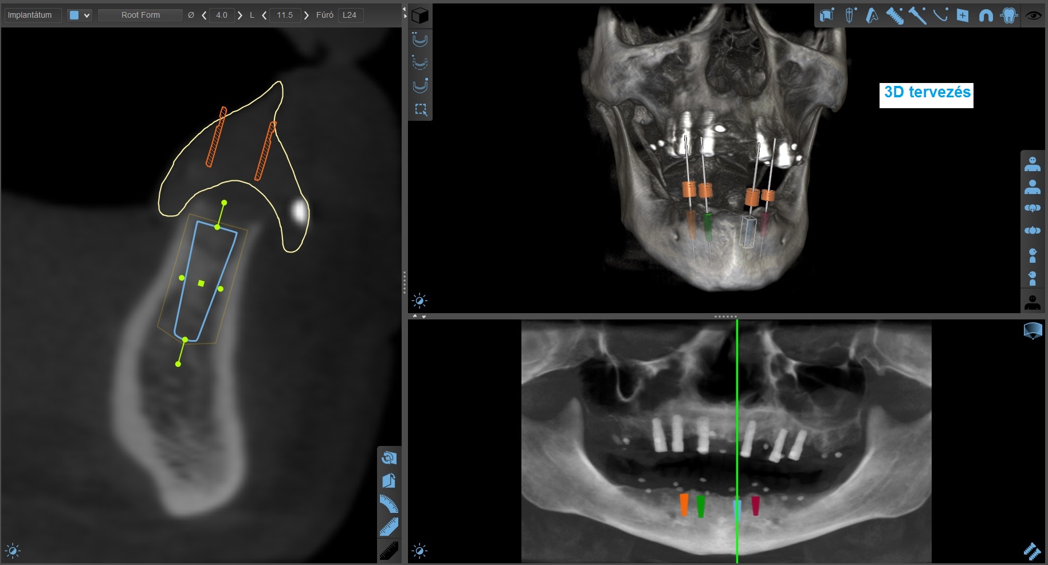Click the panoramic curve icon in panoramic view
The image size is (1048, 565).
(x=1033, y=331)
